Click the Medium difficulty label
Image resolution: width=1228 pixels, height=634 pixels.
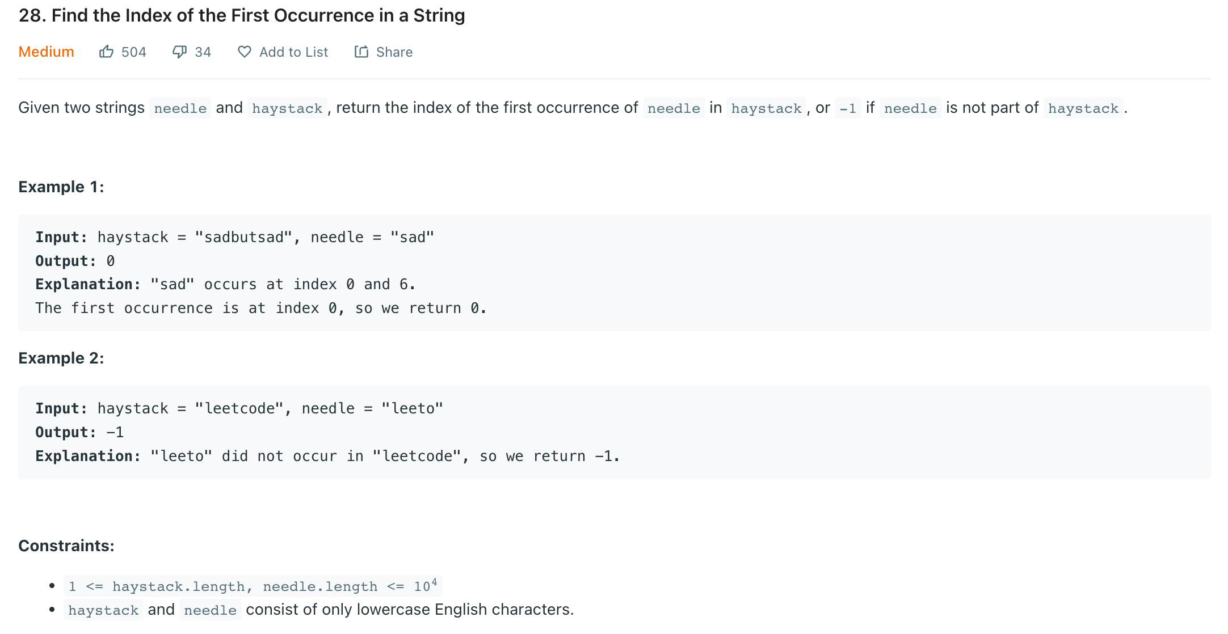point(47,52)
